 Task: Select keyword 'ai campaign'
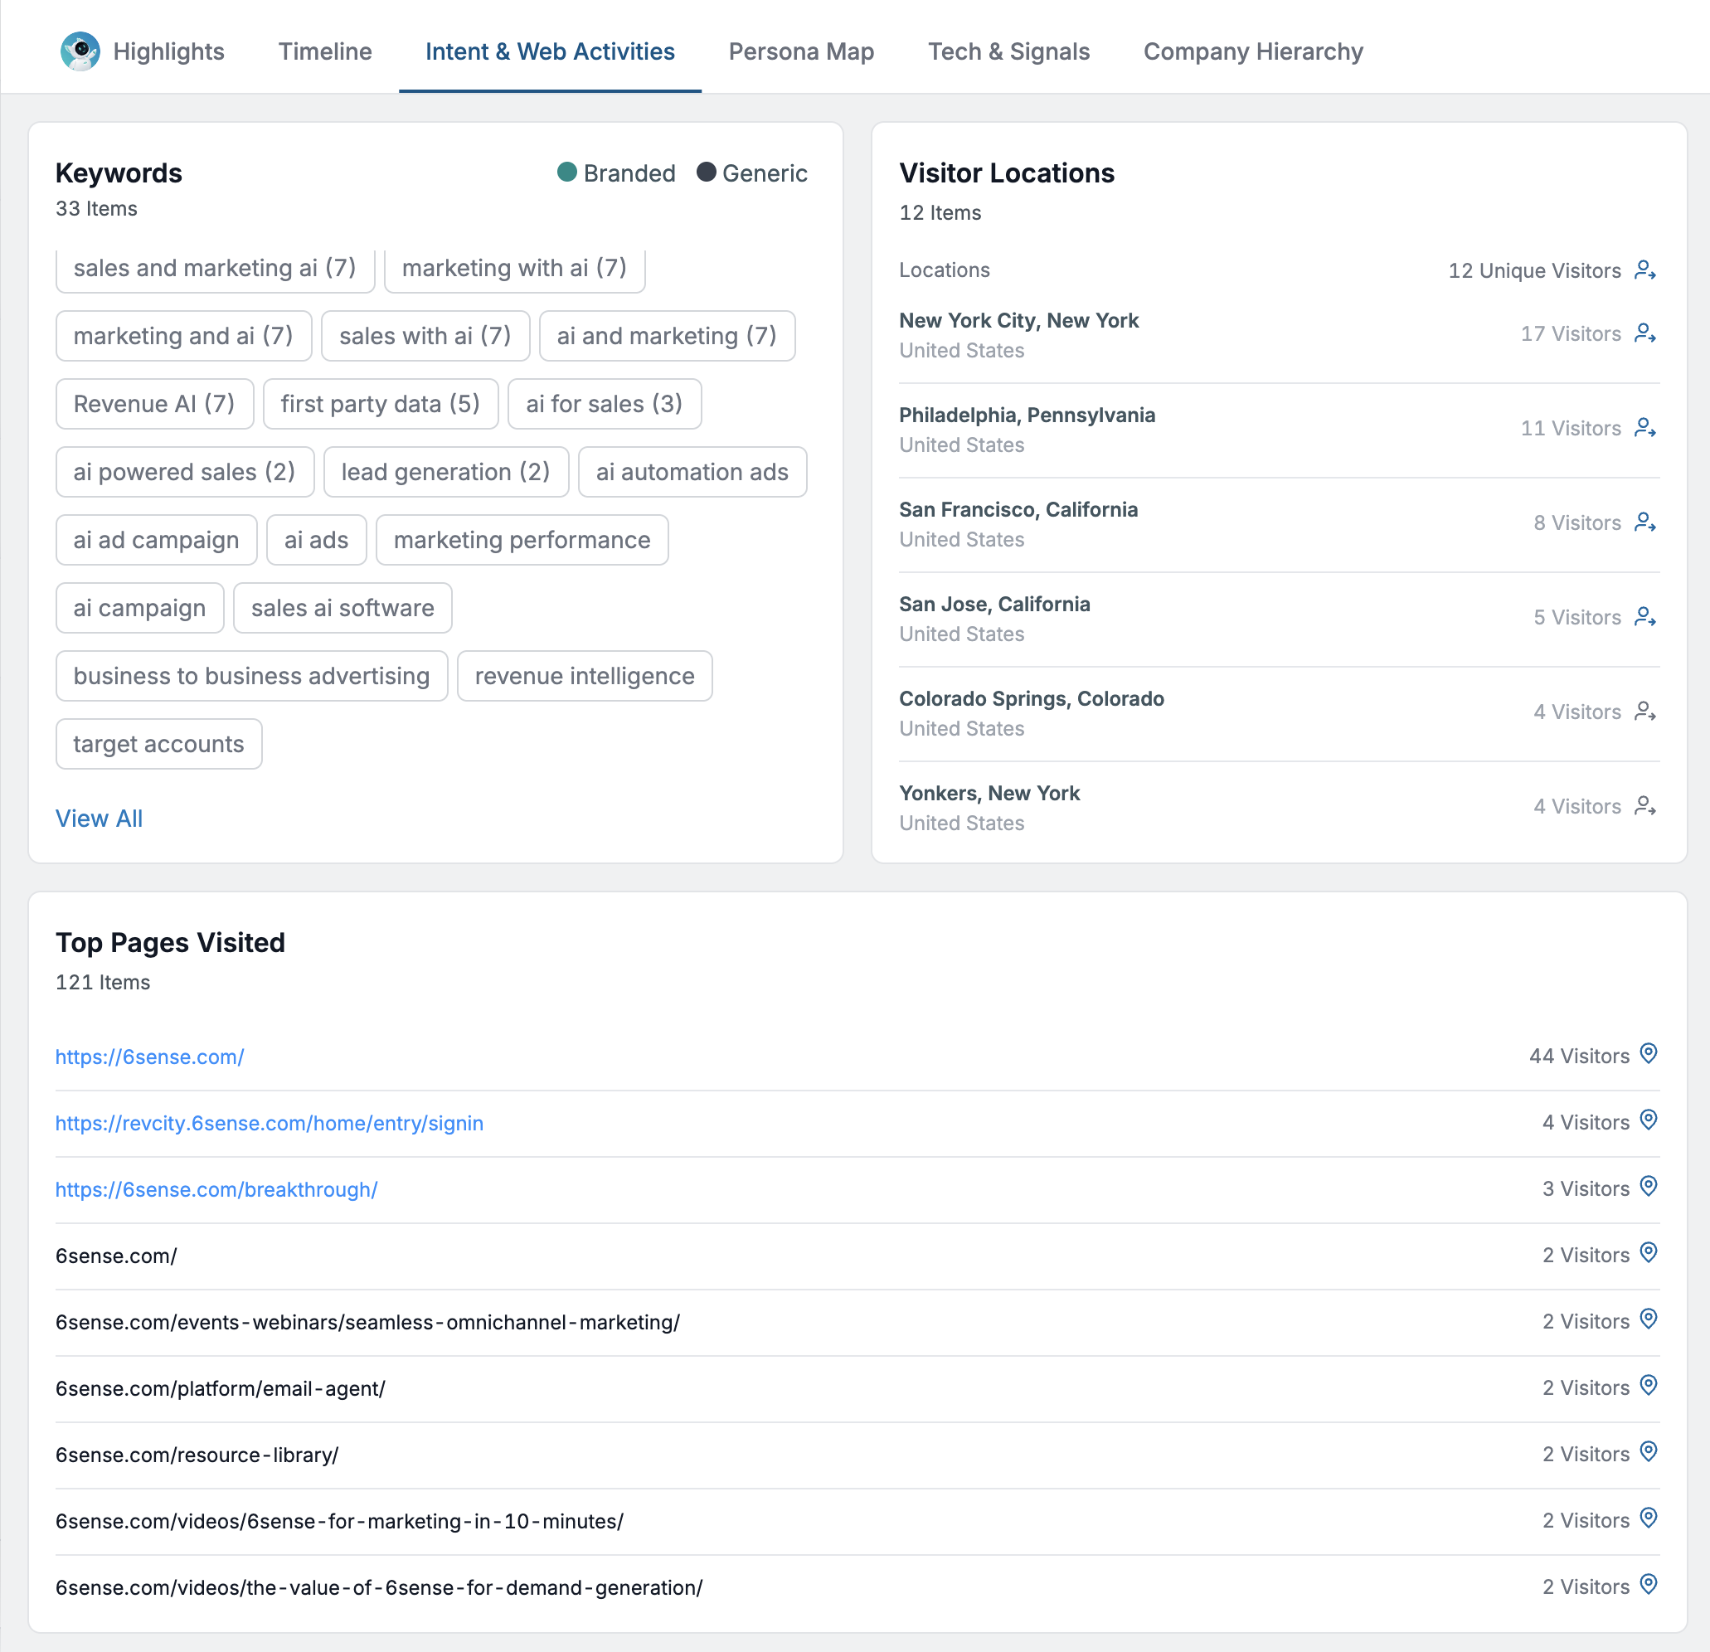(x=139, y=608)
